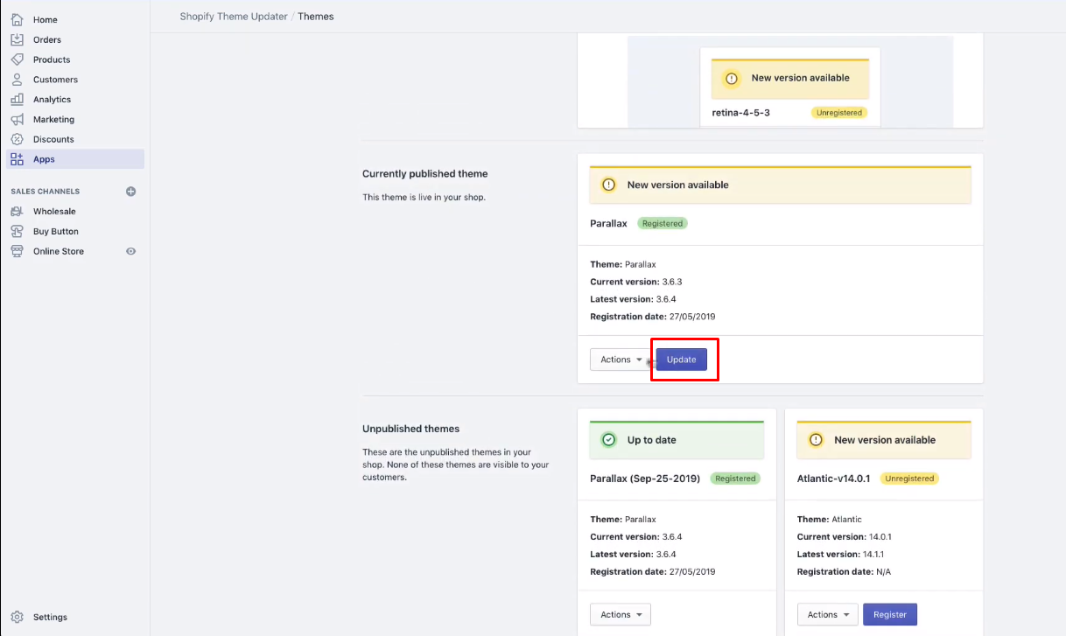Viewport: 1066px width, 636px height.
Task: Open the Orders menu item
Action: click(x=47, y=39)
